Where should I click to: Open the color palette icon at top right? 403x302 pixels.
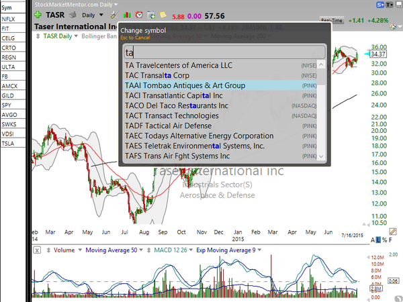point(393,27)
